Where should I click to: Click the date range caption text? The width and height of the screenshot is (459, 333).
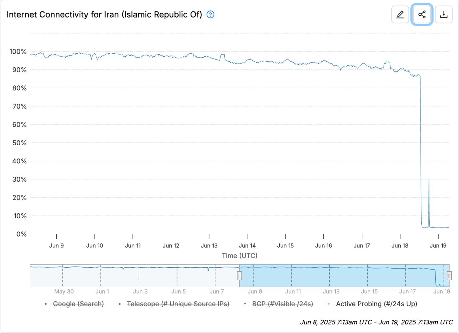pyautogui.click(x=376, y=322)
